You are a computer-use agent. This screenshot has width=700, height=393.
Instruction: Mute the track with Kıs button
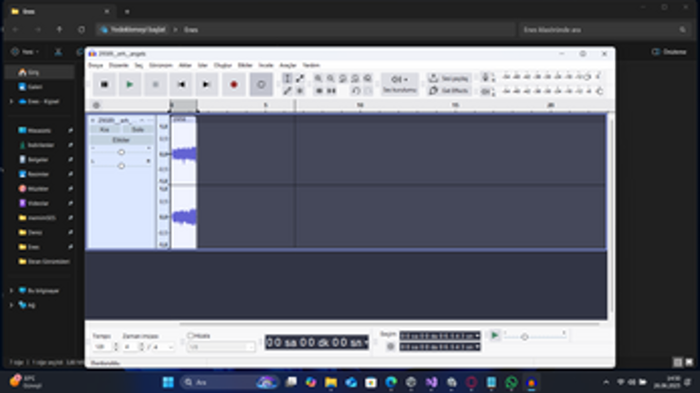(x=104, y=130)
